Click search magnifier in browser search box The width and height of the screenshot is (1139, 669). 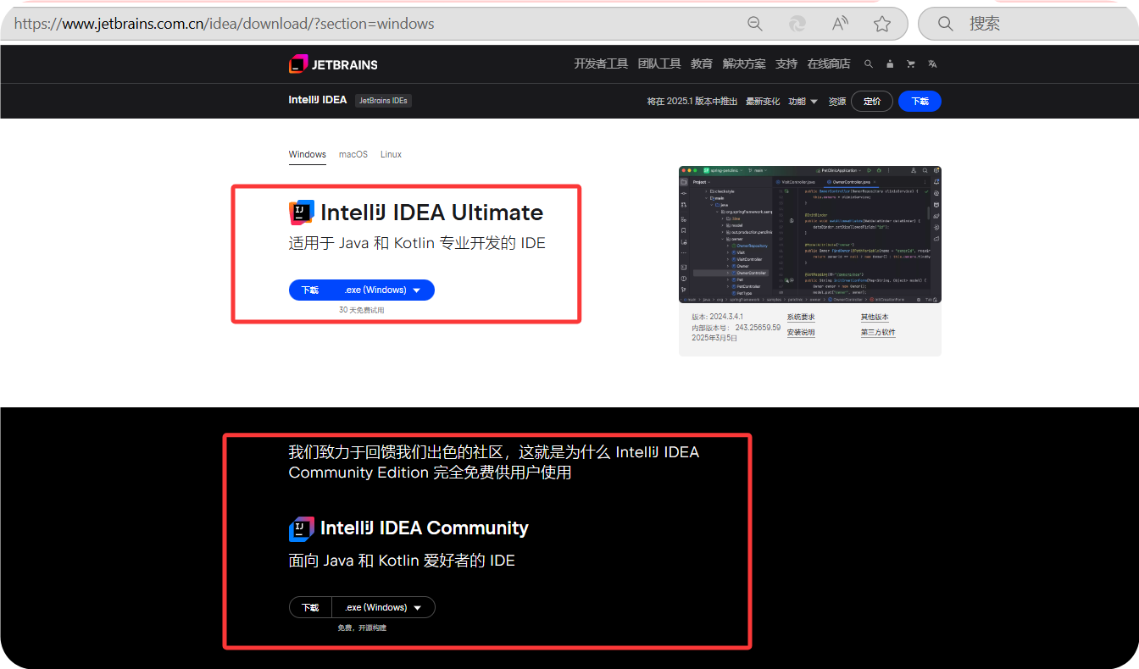(946, 24)
